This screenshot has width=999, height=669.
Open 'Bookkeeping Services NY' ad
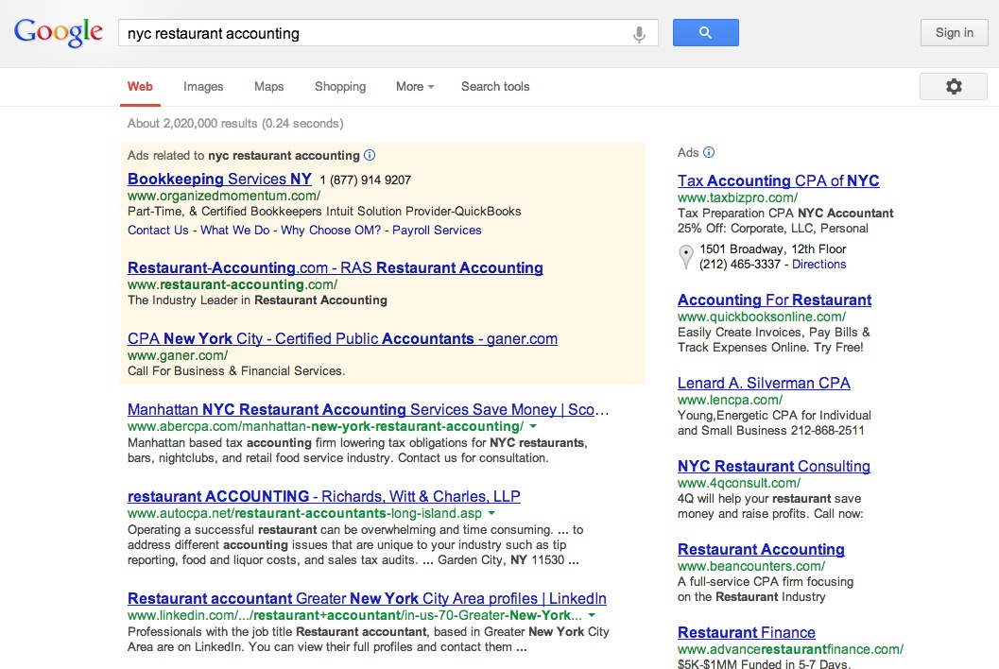(x=220, y=179)
